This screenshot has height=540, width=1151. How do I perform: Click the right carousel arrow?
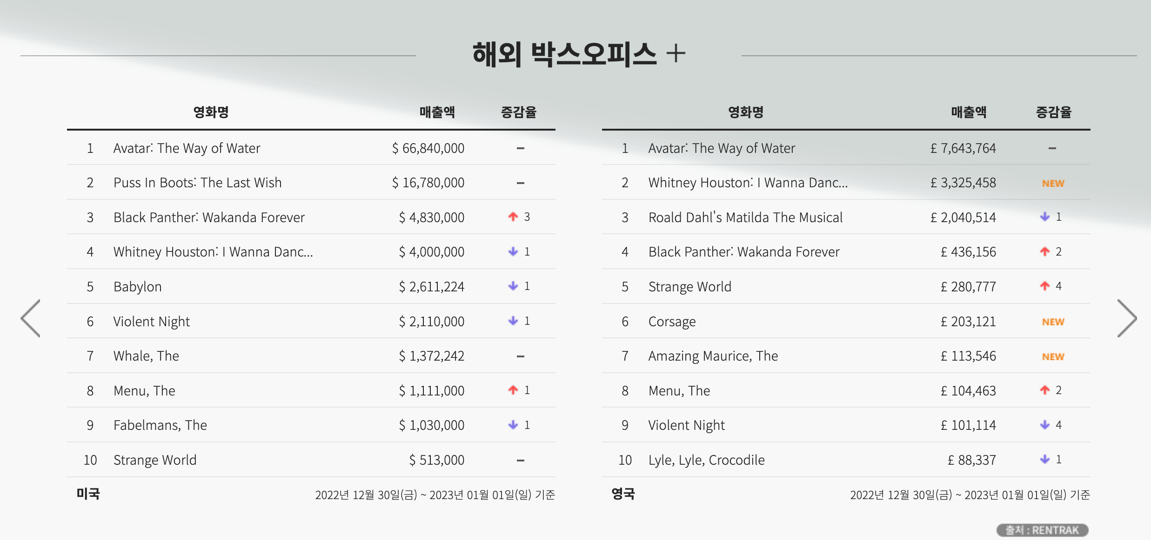pyautogui.click(x=1126, y=318)
